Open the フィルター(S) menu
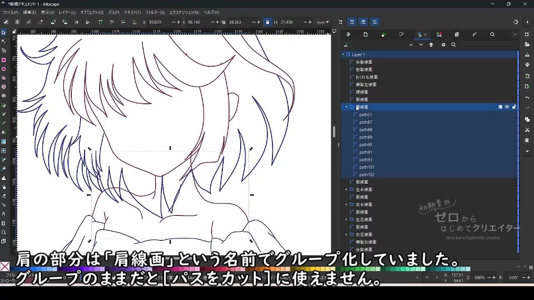The height and width of the screenshot is (300, 534). [155, 12]
